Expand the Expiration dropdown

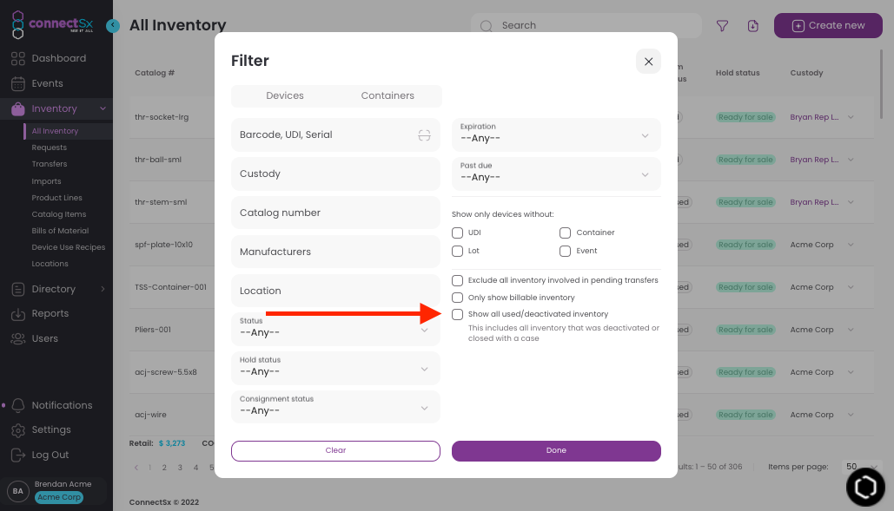point(556,134)
